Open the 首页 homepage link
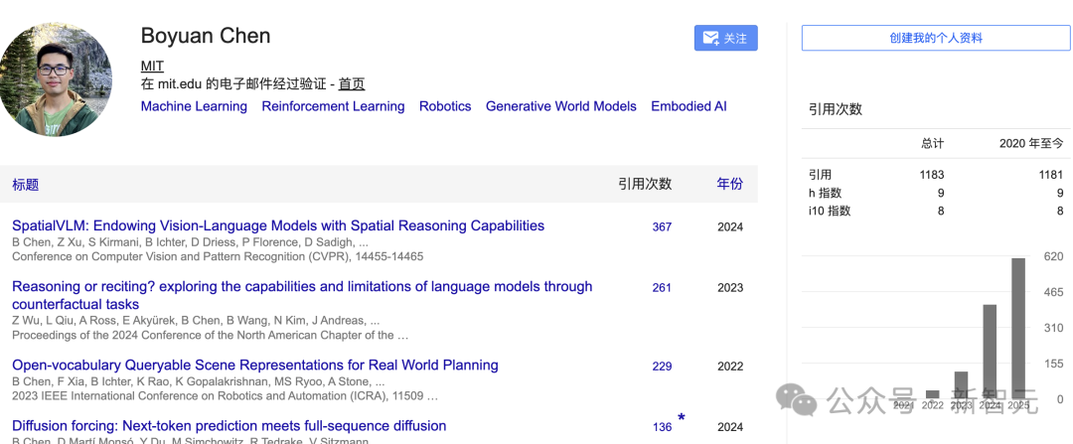The height and width of the screenshot is (444, 1073). [352, 84]
